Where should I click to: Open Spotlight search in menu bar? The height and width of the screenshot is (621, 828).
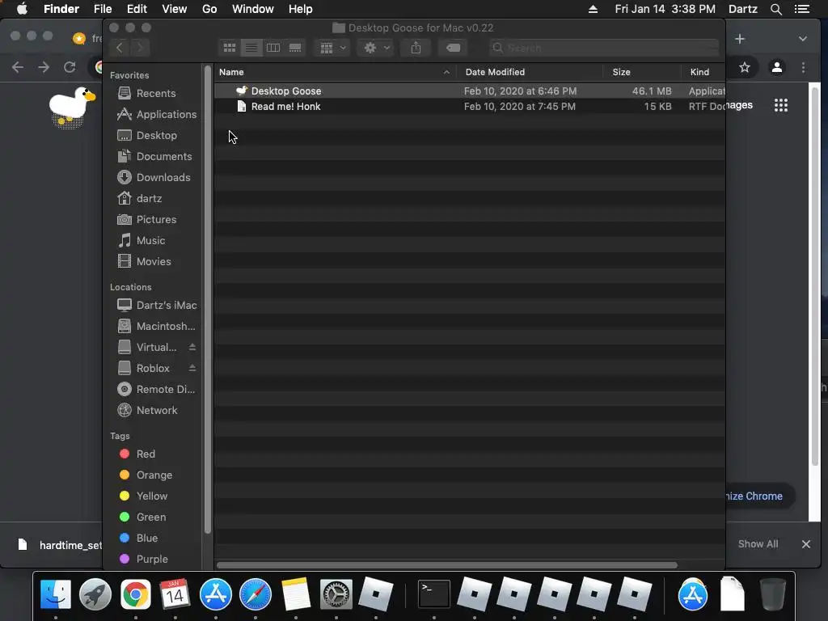[x=775, y=9]
